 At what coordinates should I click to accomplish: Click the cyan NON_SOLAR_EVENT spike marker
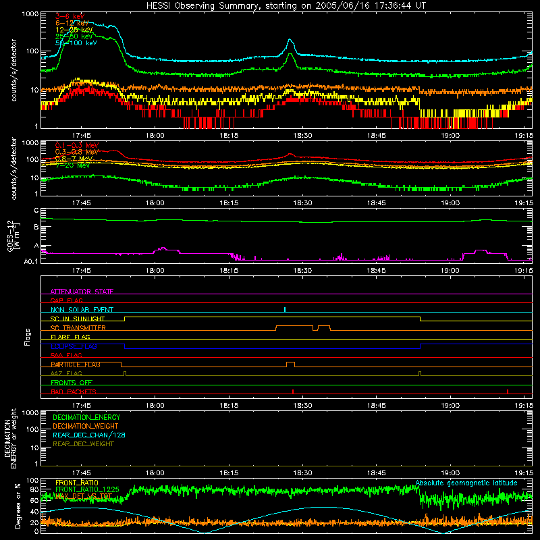285,309
